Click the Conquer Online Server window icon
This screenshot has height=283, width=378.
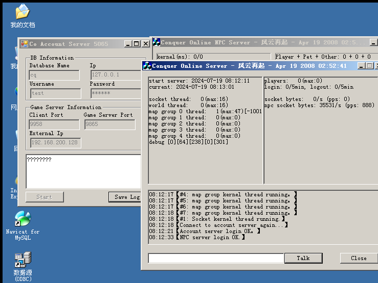coord(147,66)
